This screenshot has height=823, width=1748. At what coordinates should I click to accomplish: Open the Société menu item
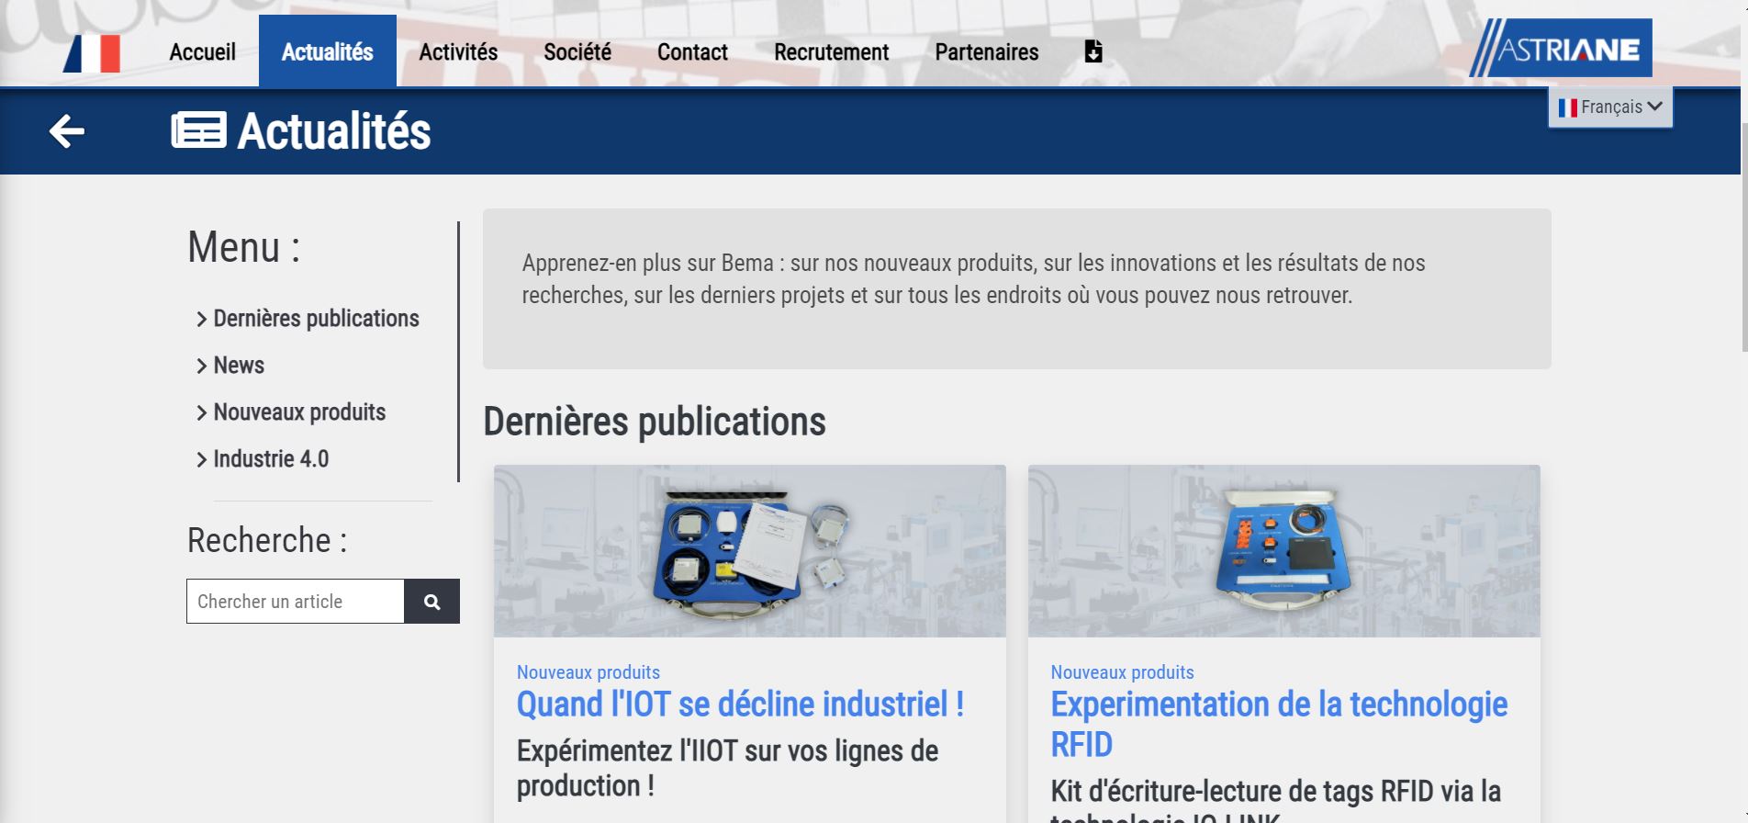pyautogui.click(x=577, y=52)
